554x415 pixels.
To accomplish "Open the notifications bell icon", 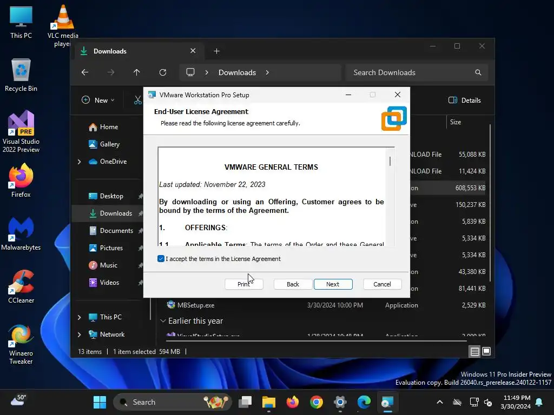I will [539, 402].
